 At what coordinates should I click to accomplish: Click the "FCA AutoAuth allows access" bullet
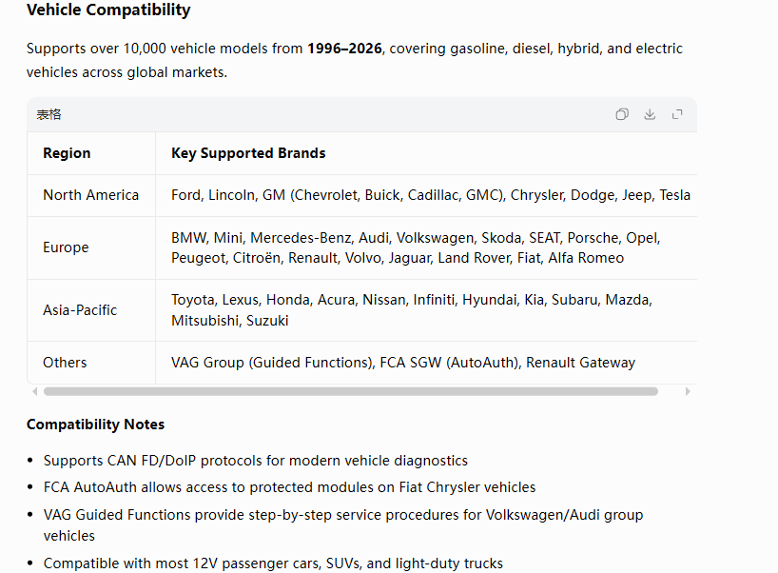tap(289, 487)
